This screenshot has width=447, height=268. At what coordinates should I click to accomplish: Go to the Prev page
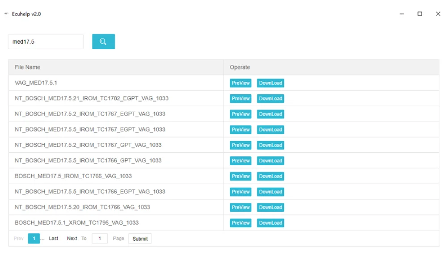[18, 239]
